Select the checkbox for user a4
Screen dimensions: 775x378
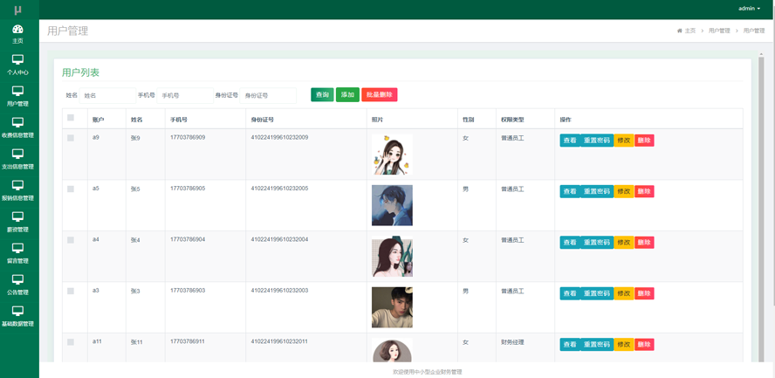[71, 240]
